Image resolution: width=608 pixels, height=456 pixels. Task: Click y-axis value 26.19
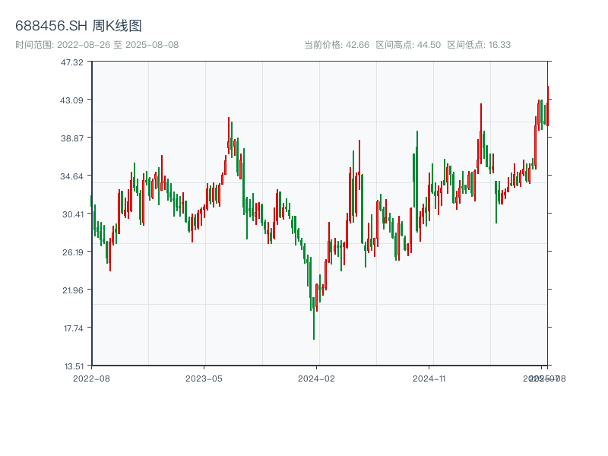point(72,252)
